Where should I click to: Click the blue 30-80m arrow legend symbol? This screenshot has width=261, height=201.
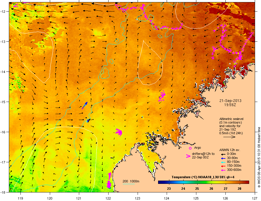[223, 158]
